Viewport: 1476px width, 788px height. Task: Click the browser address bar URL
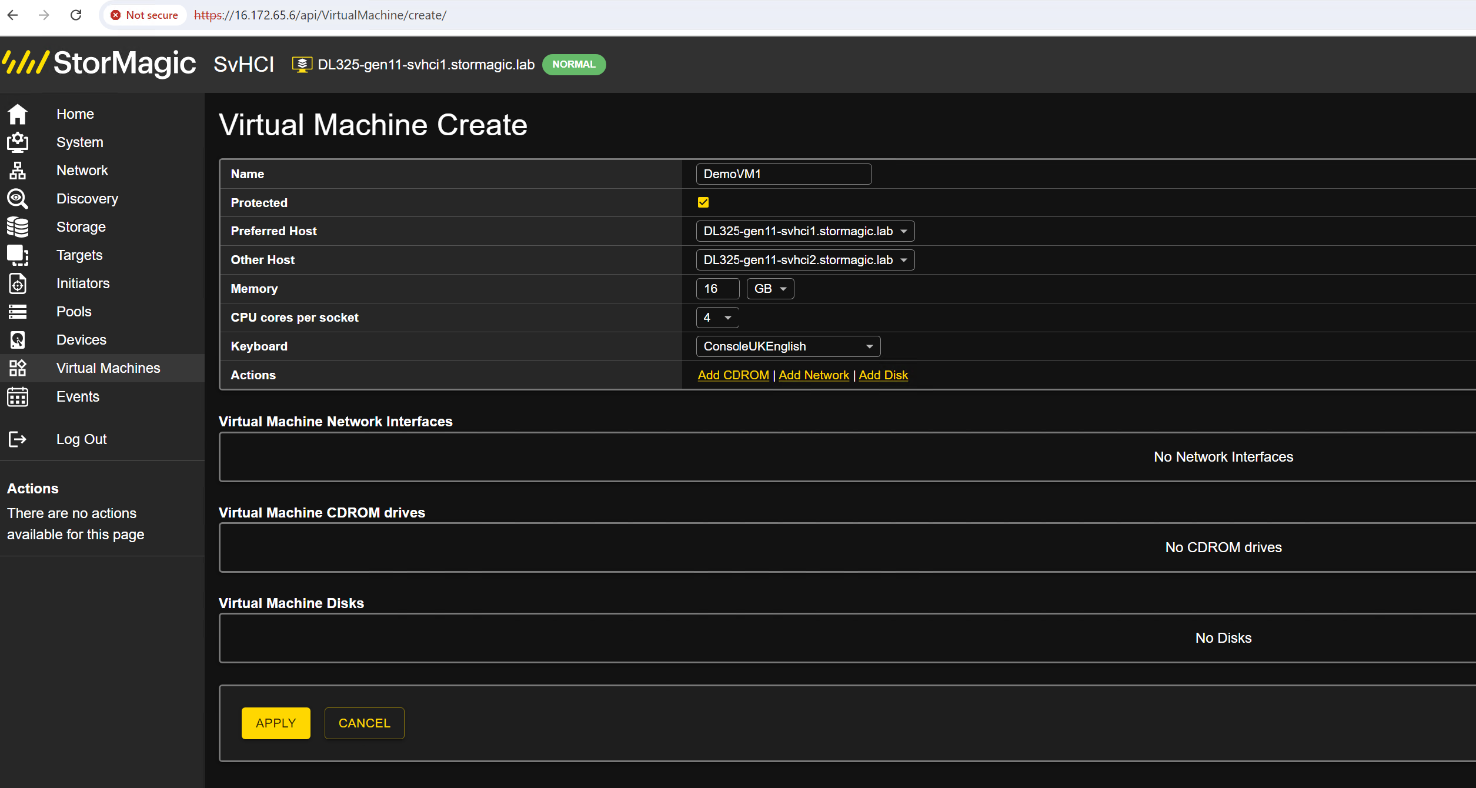click(x=320, y=15)
